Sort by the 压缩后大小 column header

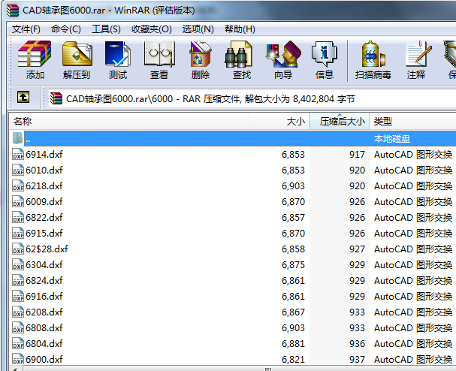(x=340, y=121)
